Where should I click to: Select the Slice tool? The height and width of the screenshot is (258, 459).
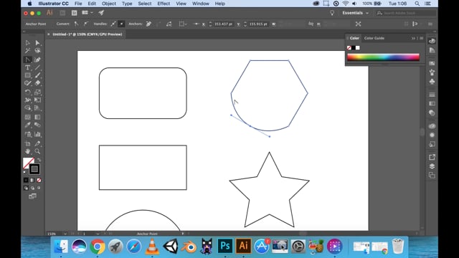[37, 143]
